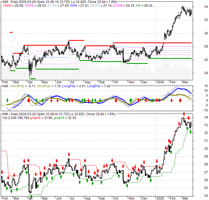The width and height of the screenshot is (209, 200).
Task: Click the long red 28.59 resistance line
Action: (152, 43)
